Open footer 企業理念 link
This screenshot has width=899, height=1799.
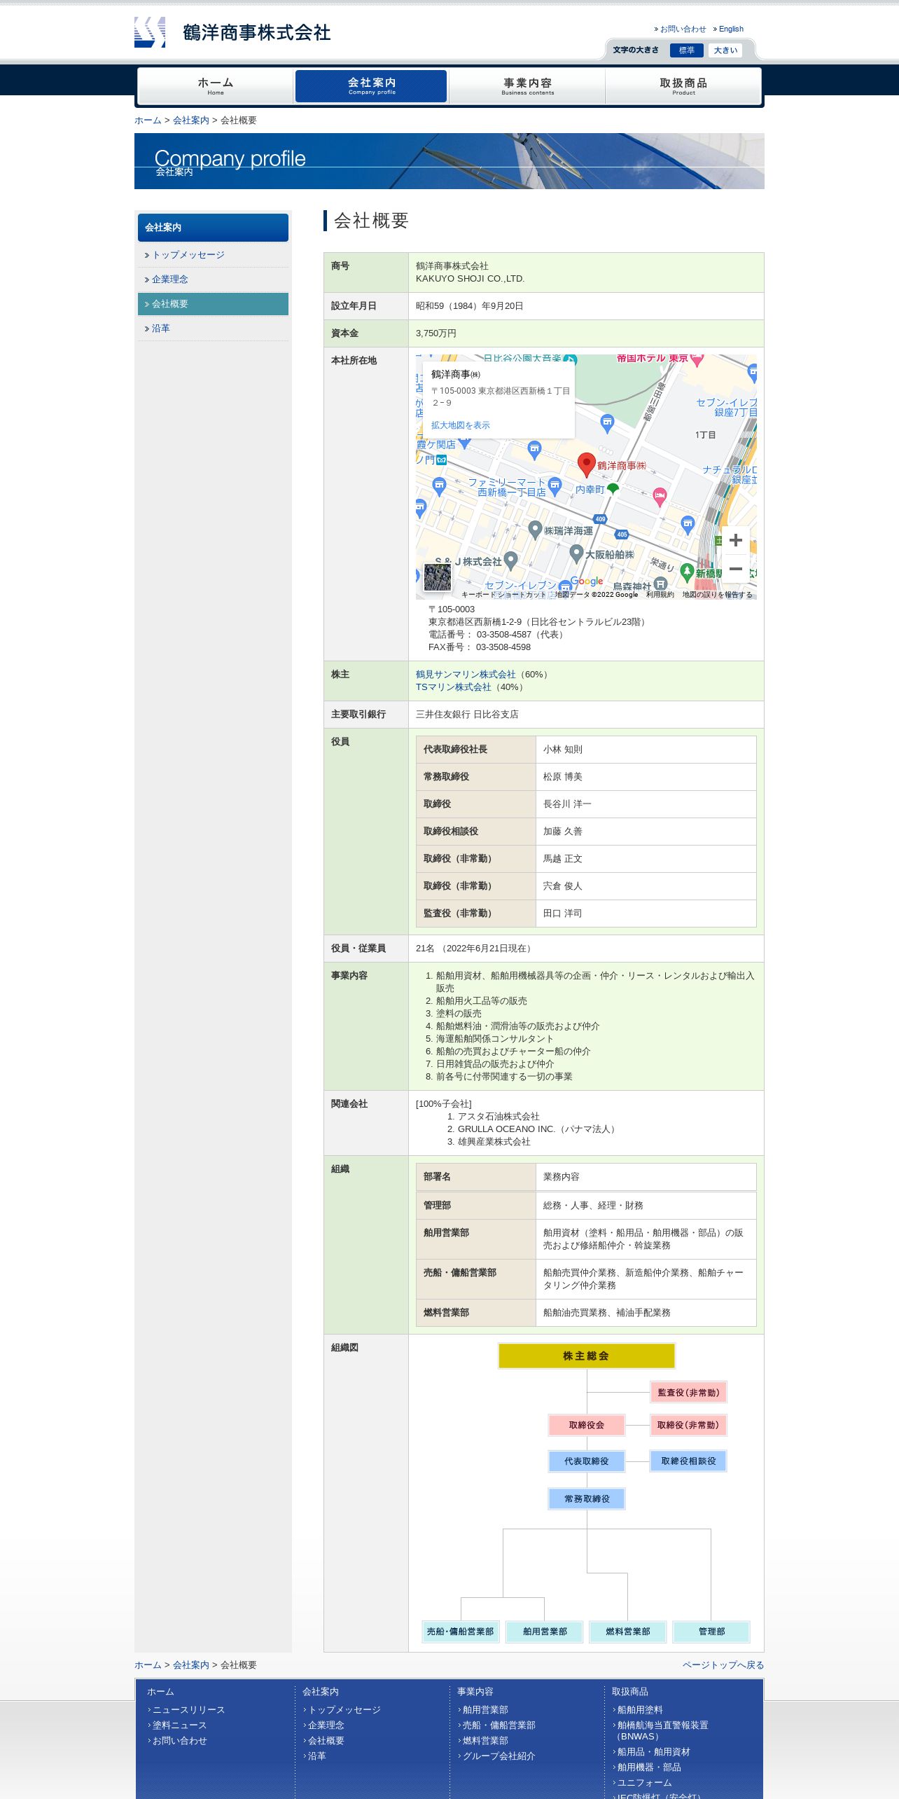click(326, 1725)
